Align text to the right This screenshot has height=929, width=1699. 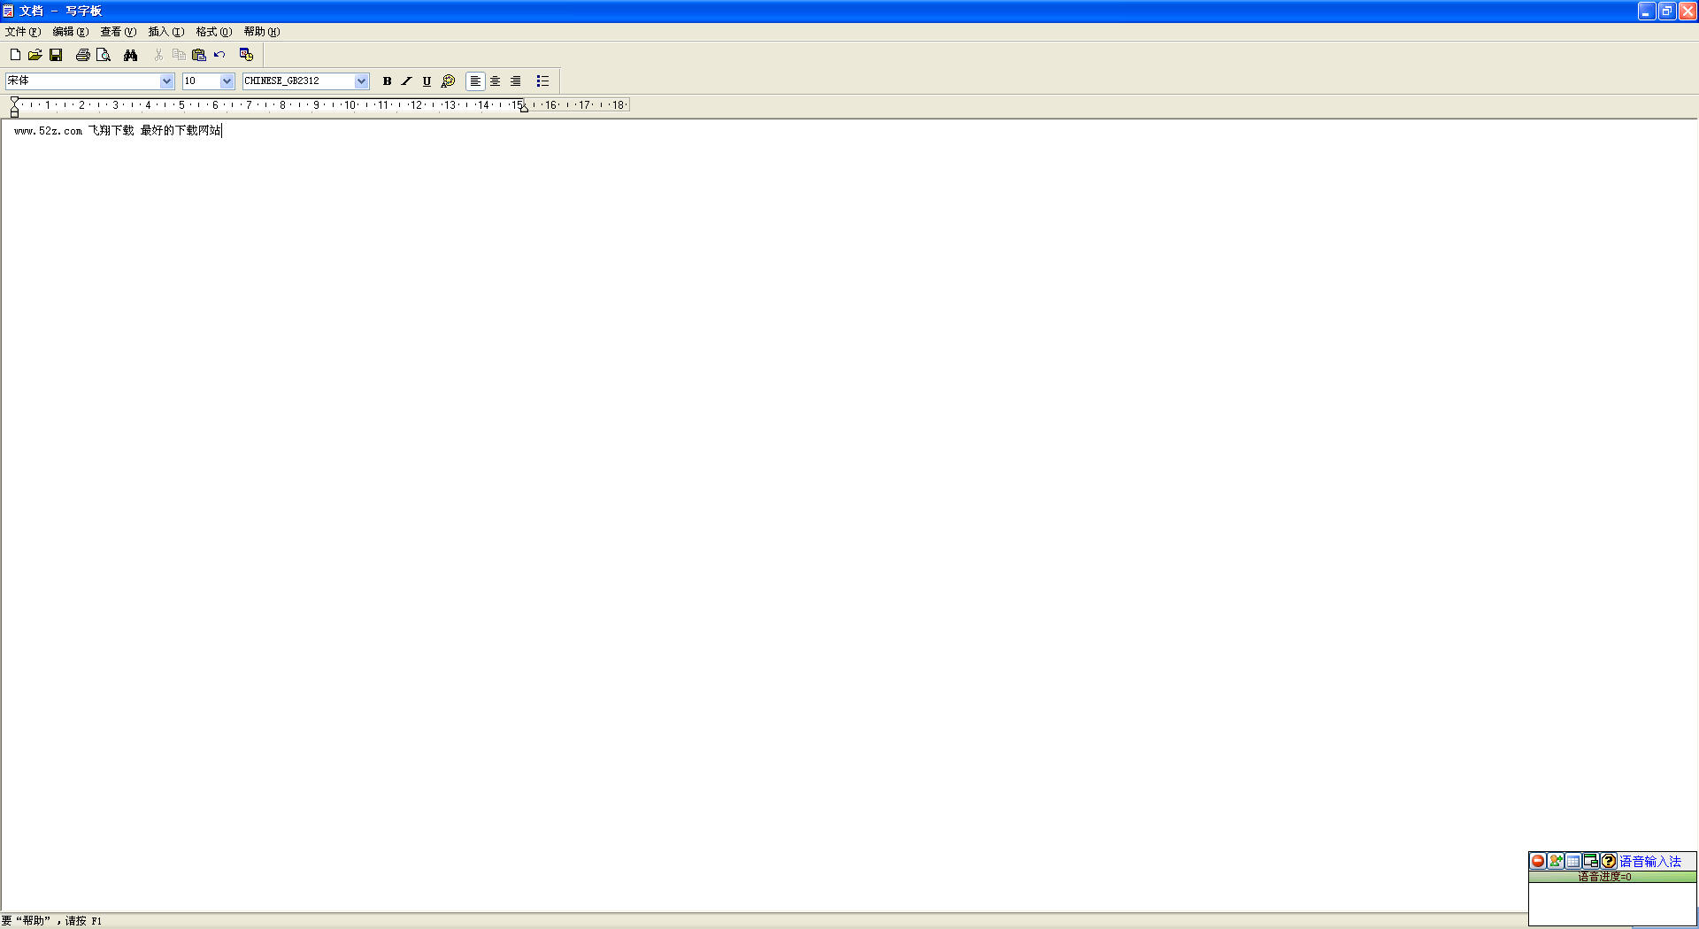tap(516, 81)
